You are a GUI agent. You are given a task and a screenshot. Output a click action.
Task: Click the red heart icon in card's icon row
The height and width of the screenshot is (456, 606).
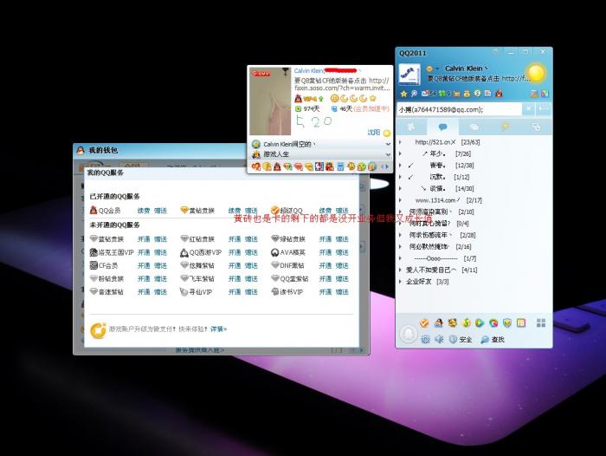click(256, 166)
